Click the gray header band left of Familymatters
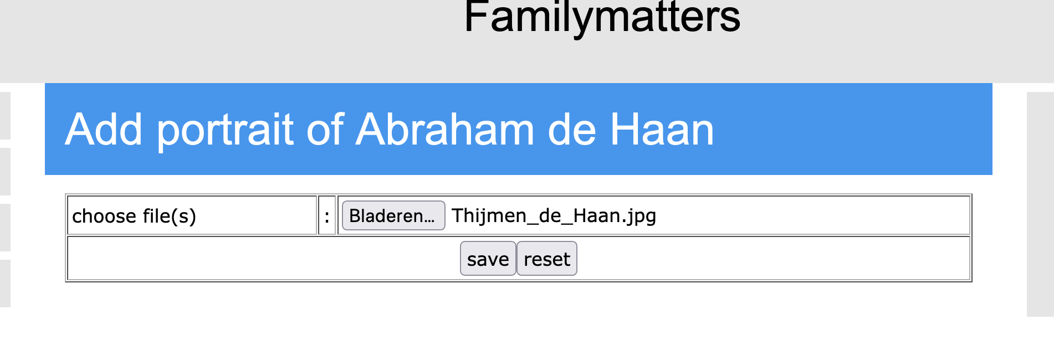The image size is (1054, 350). click(222, 39)
